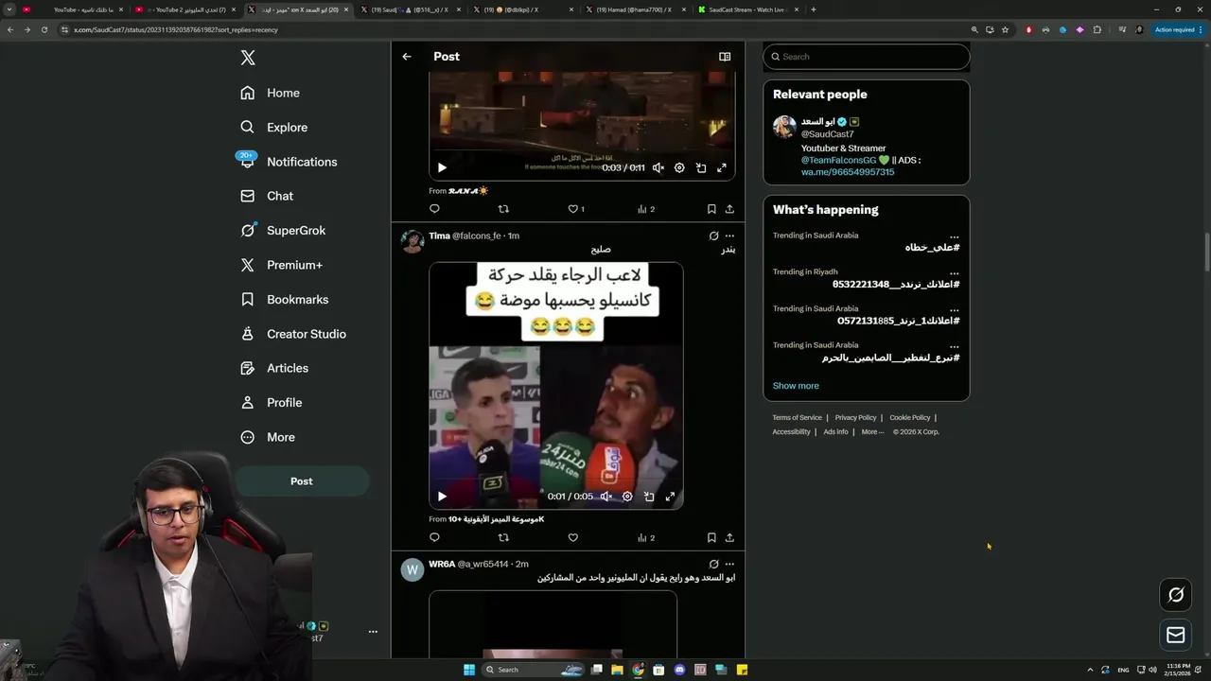The height and width of the screenshot is (681, 1211).
Task: Unmute the Tima post video
Action: pyautogui.click(x=606, y=496)
